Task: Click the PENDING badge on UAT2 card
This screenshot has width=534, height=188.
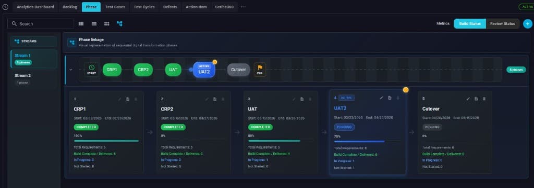Action: 344,127
